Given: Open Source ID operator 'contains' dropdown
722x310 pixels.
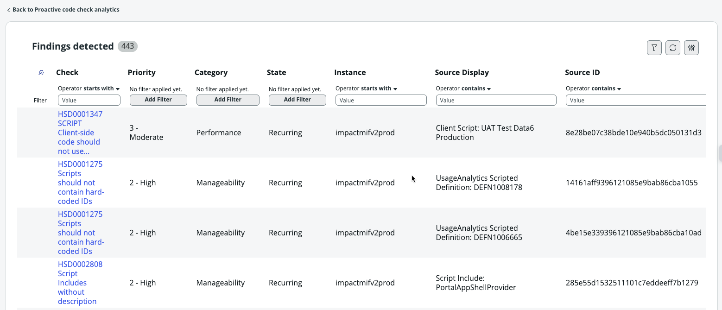Looking at the screenshot, I should (594, 89).
